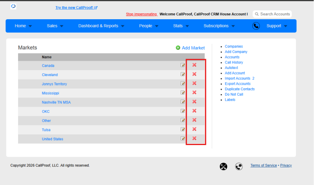Click the green plus Add Market icon
314x185 pixels.
pyautogui.click(x=178, y=47)
